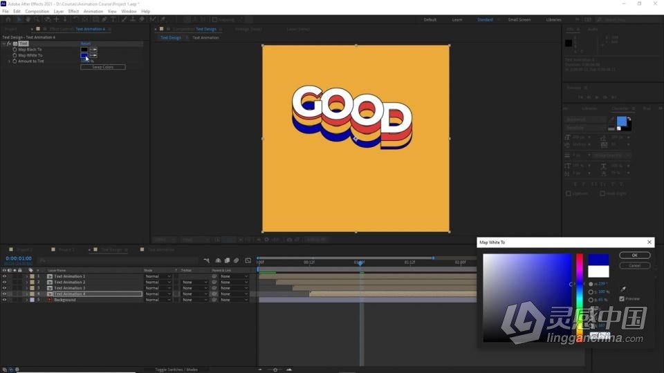Enable frame blending timeline icon

(x=227, y=260)
